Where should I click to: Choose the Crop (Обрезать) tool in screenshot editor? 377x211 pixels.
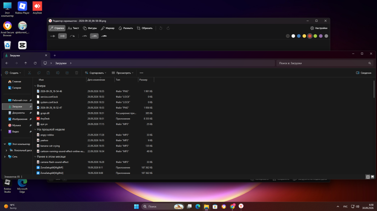click(144, 28)
